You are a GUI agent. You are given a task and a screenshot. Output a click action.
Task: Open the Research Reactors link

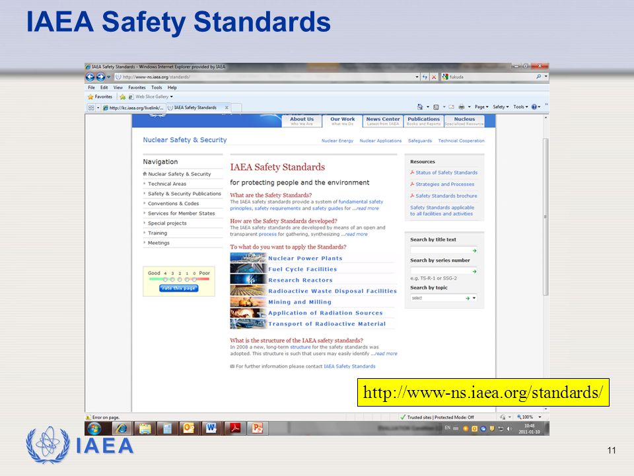(300, 280)
